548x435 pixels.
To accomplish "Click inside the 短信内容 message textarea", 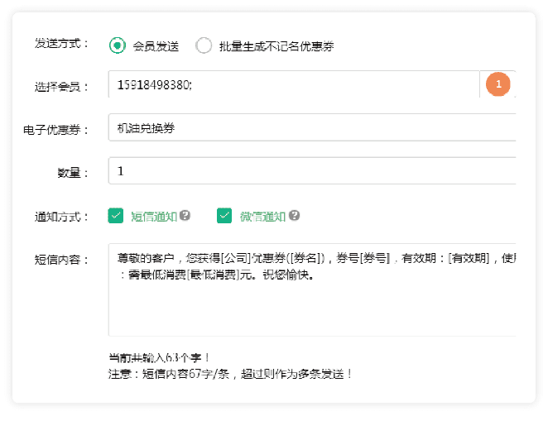I will tap(312, 306).
